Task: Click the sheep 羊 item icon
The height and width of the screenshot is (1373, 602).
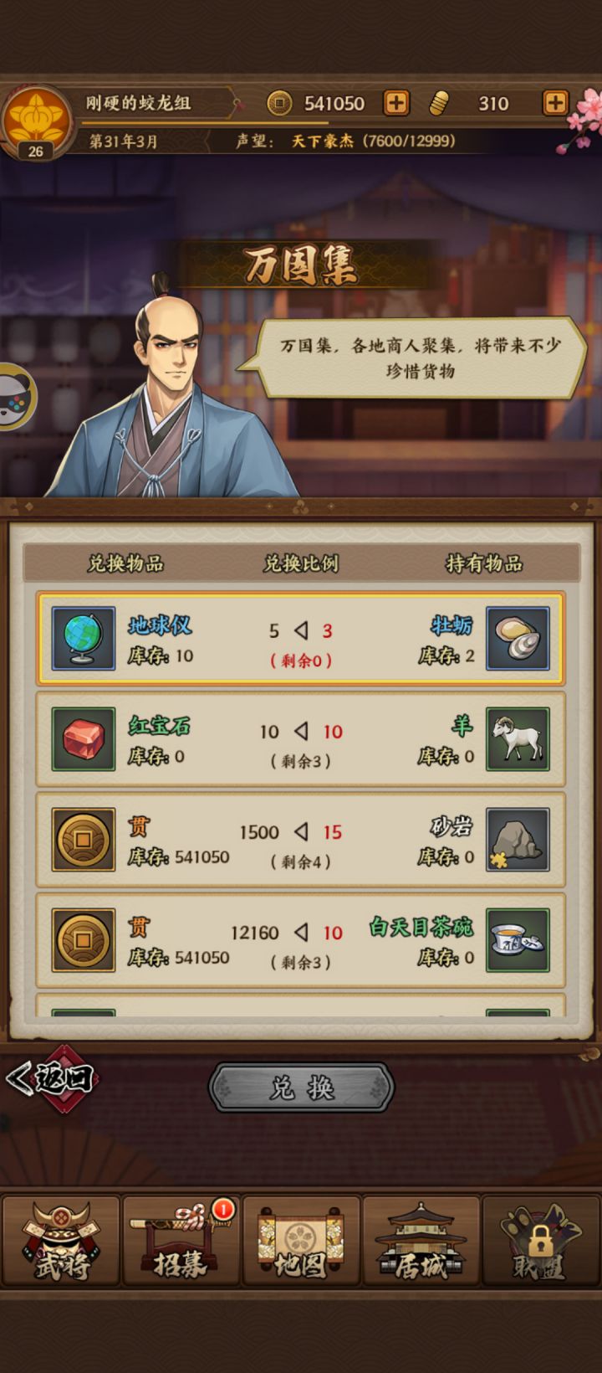Action: coord(518,739)
